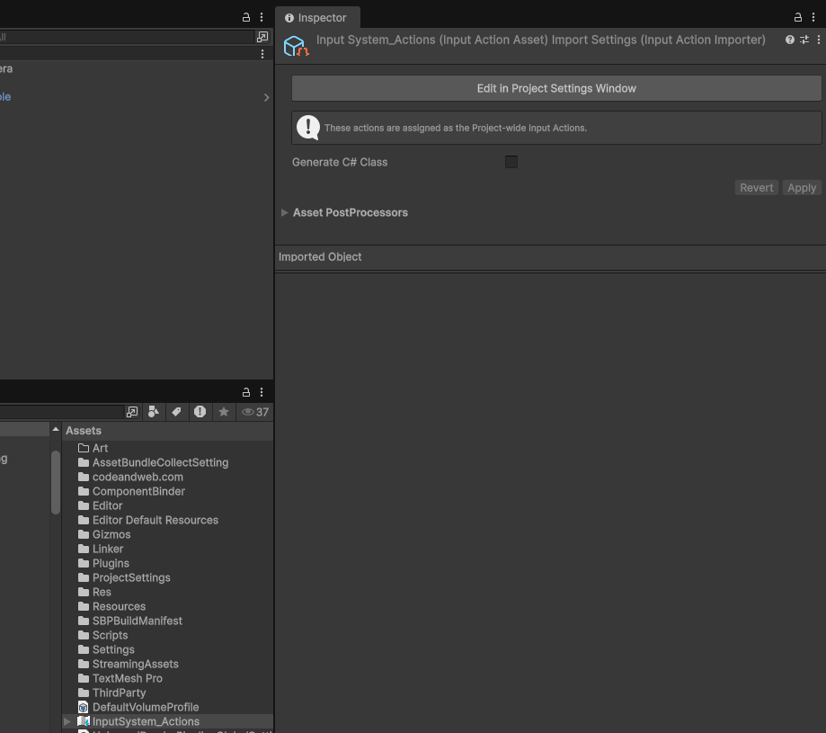826x733 pixels.
Task: Select the SBPBuildManifest folder
Action: [167, 621]
